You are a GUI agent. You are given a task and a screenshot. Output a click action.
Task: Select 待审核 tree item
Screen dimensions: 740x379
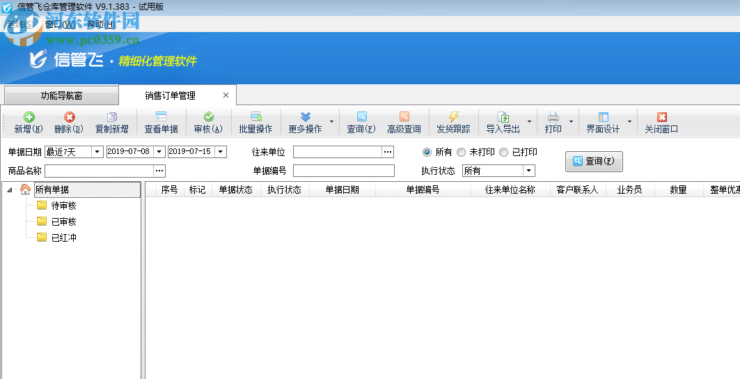tap(64, 206)
